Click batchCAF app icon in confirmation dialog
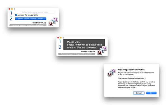Screen dimensions: 168x105 [x=111, y=73]
